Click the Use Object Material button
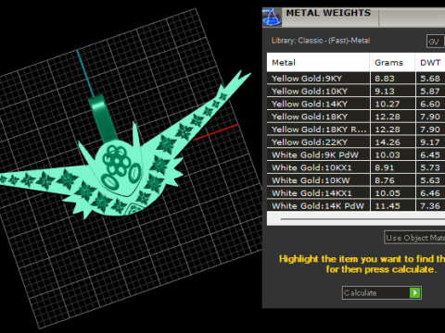 click(414, 238)
